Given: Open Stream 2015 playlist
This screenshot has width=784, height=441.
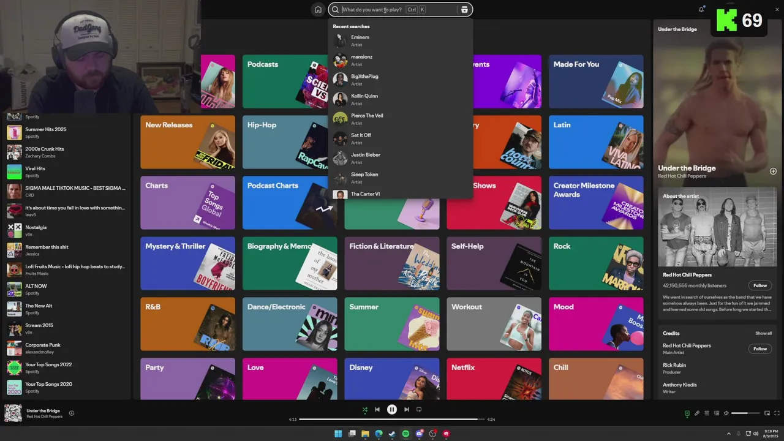Looking at the screenshot, I should point(66,328).
